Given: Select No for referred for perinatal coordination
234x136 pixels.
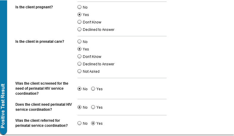Looking at the screenshot, I should pyautogui.click(x=79, y=124).
